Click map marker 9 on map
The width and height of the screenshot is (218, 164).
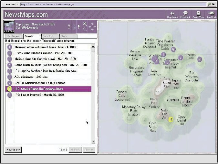(x=200, y=59)
